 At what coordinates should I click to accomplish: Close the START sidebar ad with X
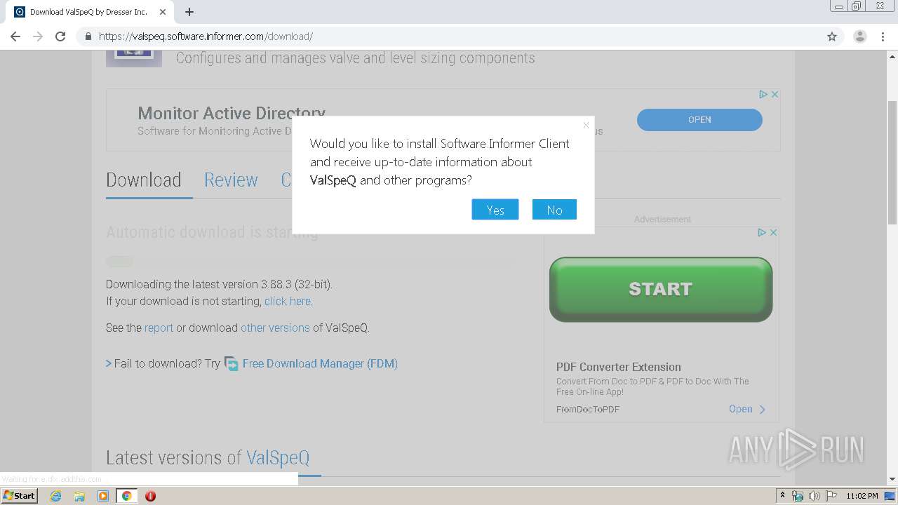pyautogui.click(x=773, y=232)
